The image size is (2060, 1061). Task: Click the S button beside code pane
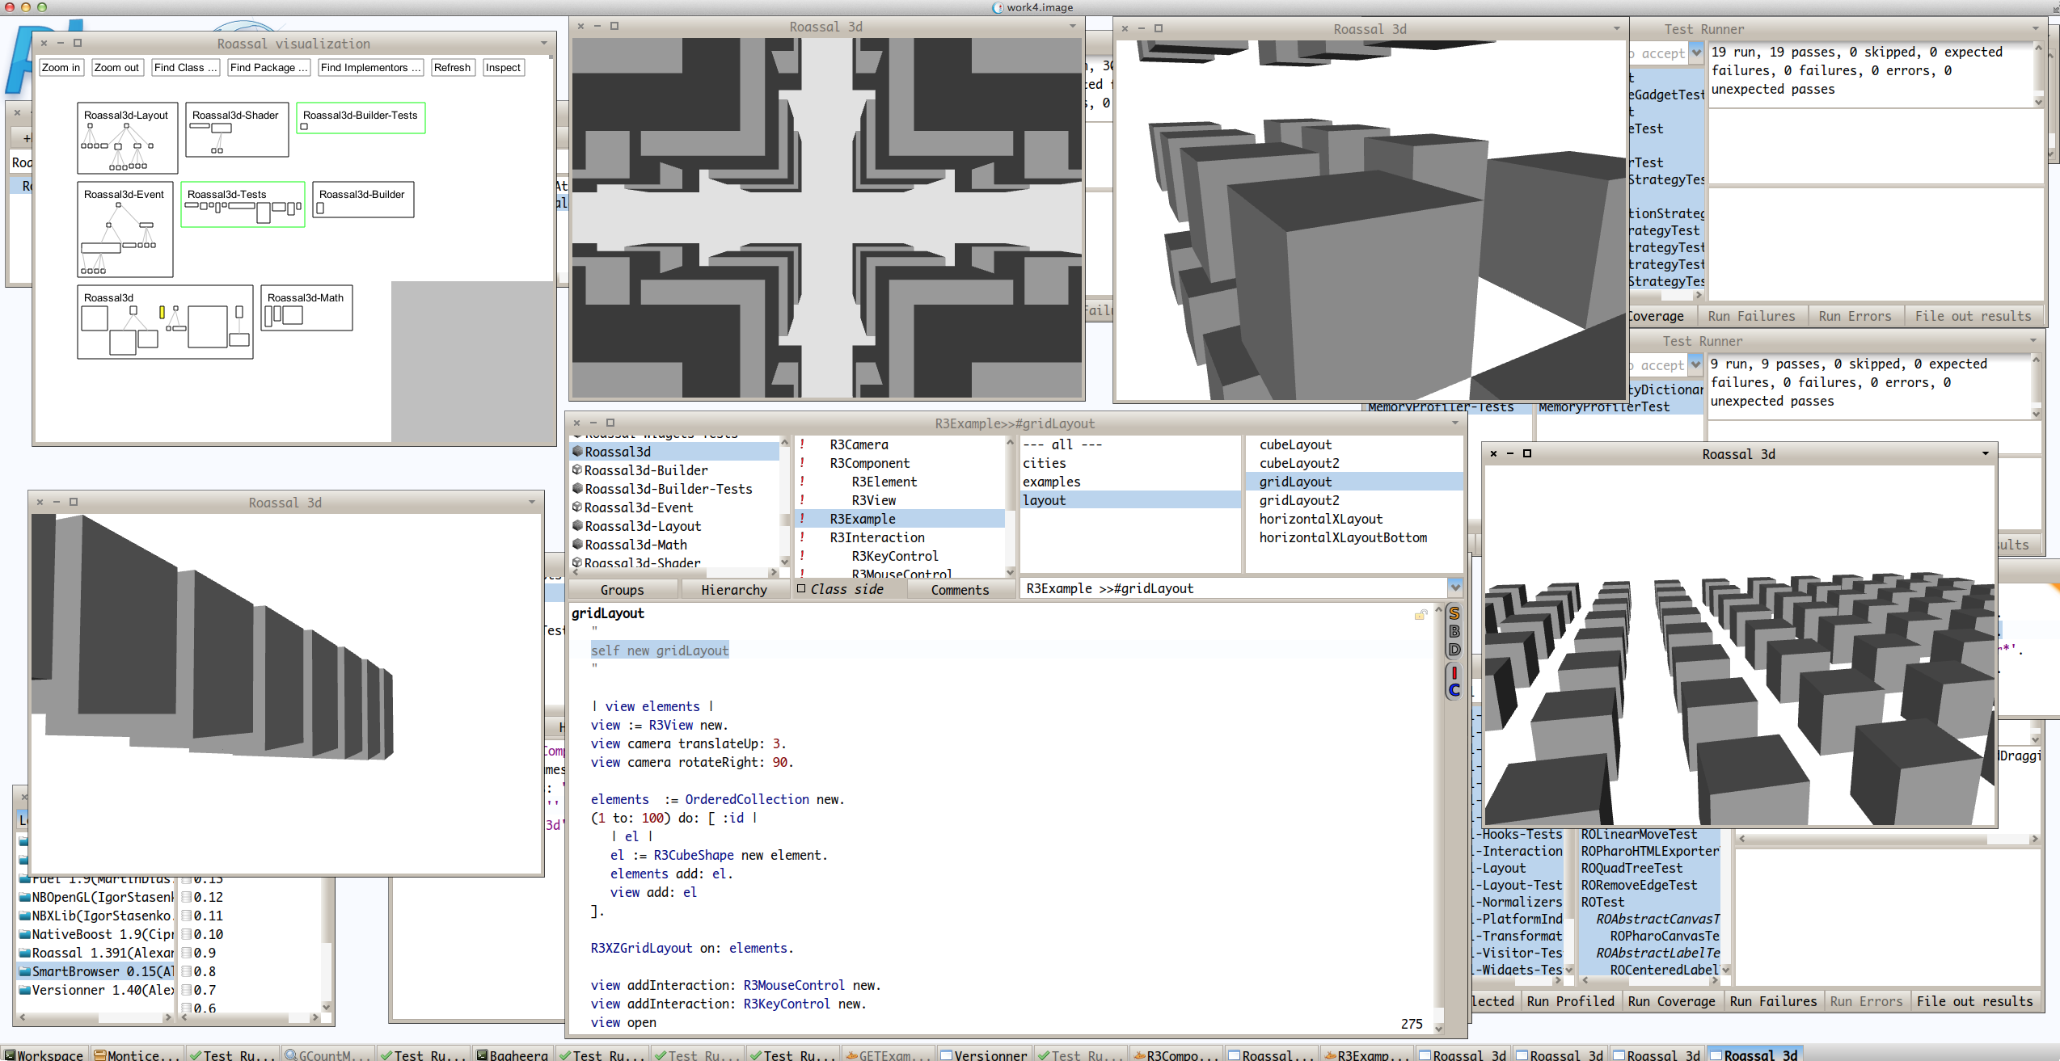click(1454, 613)
